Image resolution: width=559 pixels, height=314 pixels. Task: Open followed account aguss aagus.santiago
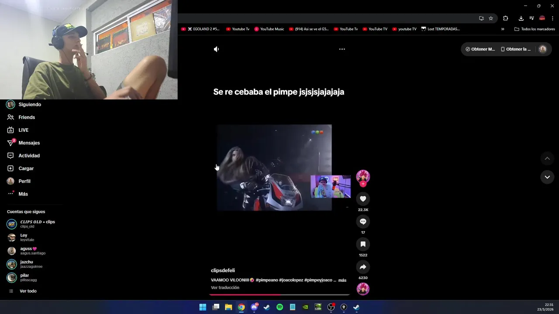coord(26,251)
